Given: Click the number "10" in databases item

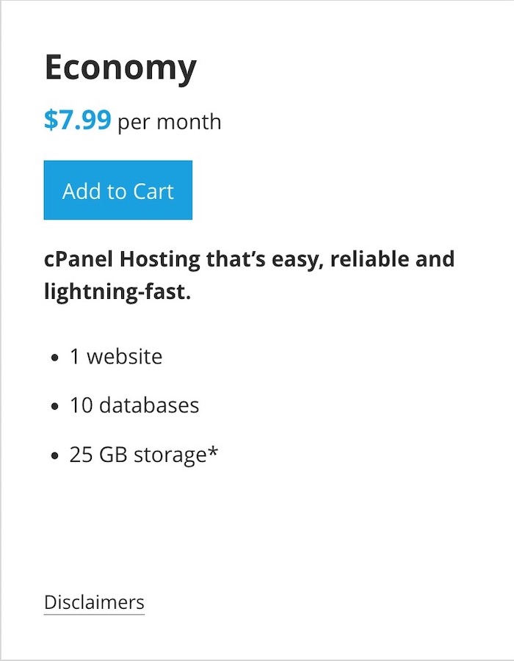Looking at the screenshot, I should [81, 405].
